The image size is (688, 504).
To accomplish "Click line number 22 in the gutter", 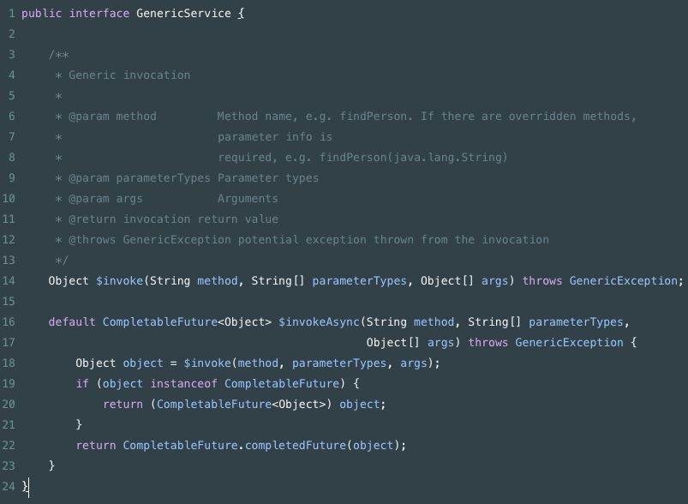I will tap(9, 446).
